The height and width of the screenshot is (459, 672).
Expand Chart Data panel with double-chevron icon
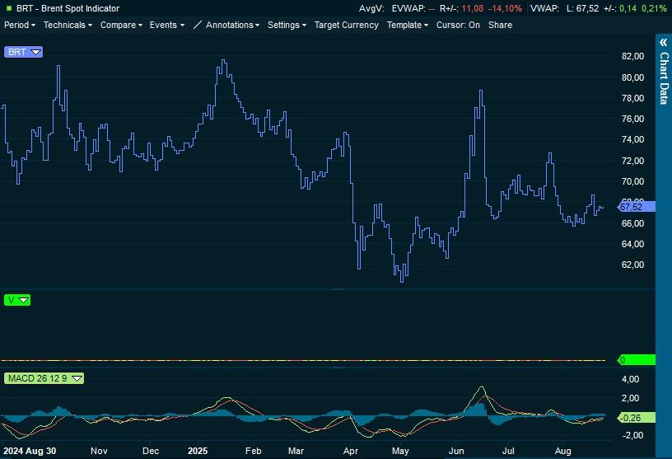click(x=664, y=41)
